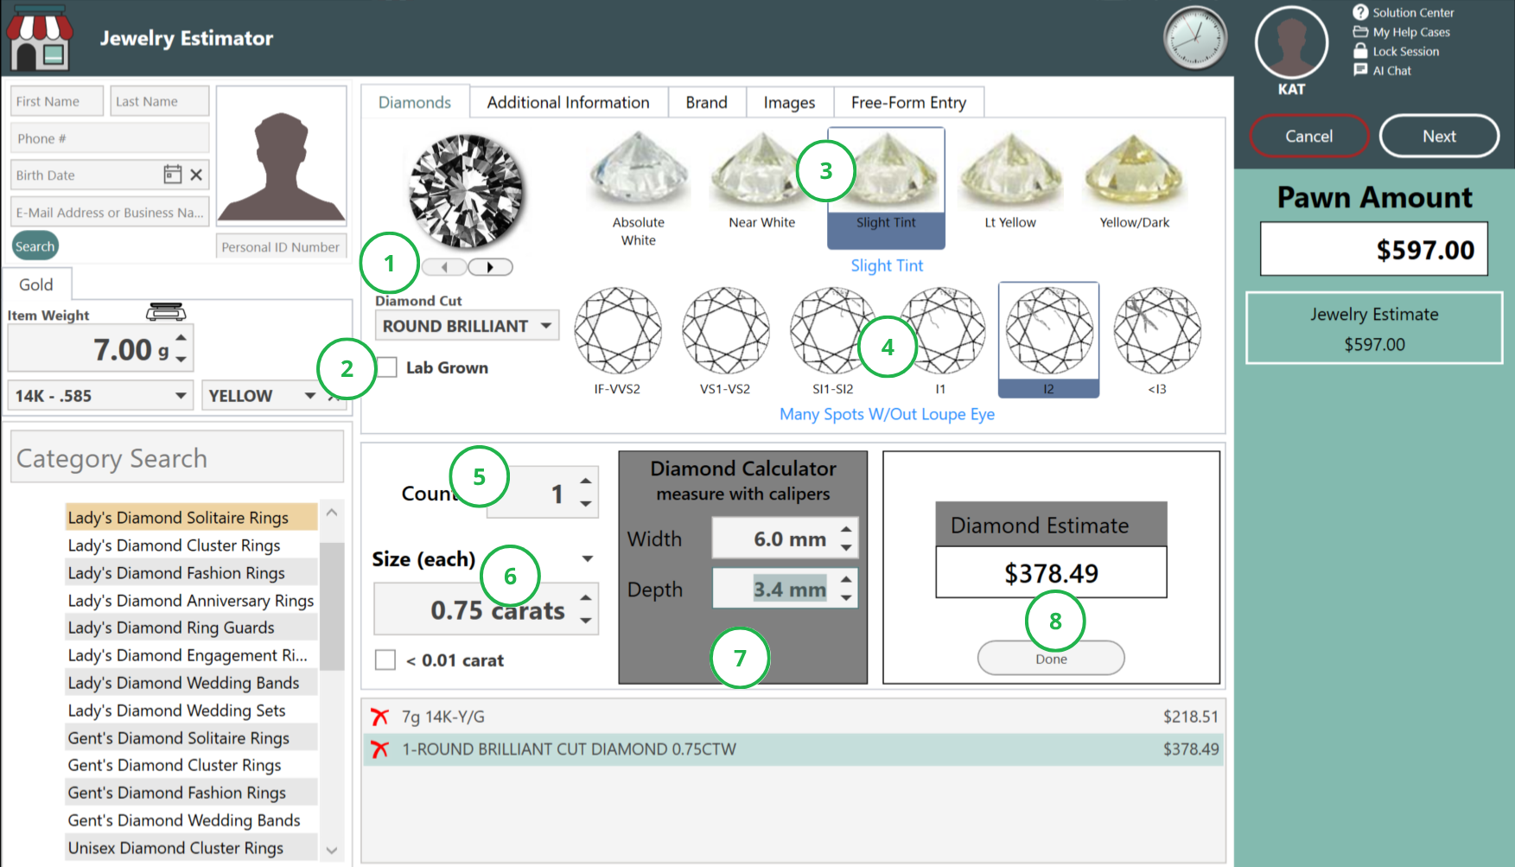Open My Help Cases

(x=1402, y=32)
